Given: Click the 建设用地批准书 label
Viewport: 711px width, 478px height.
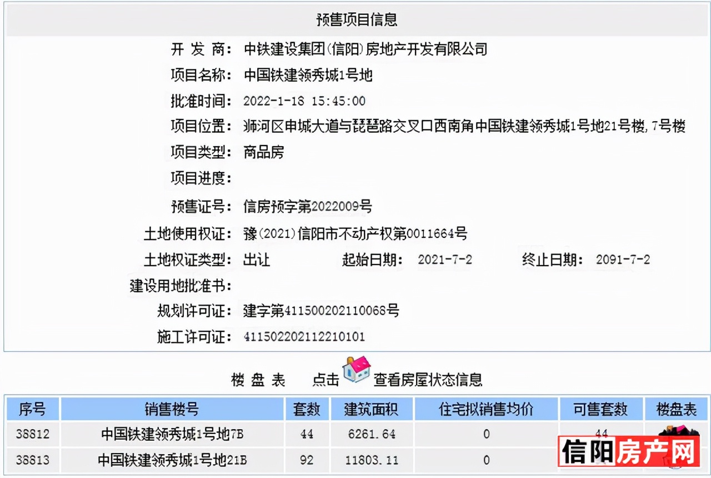Looking at the screenshot, I should 181,286.
